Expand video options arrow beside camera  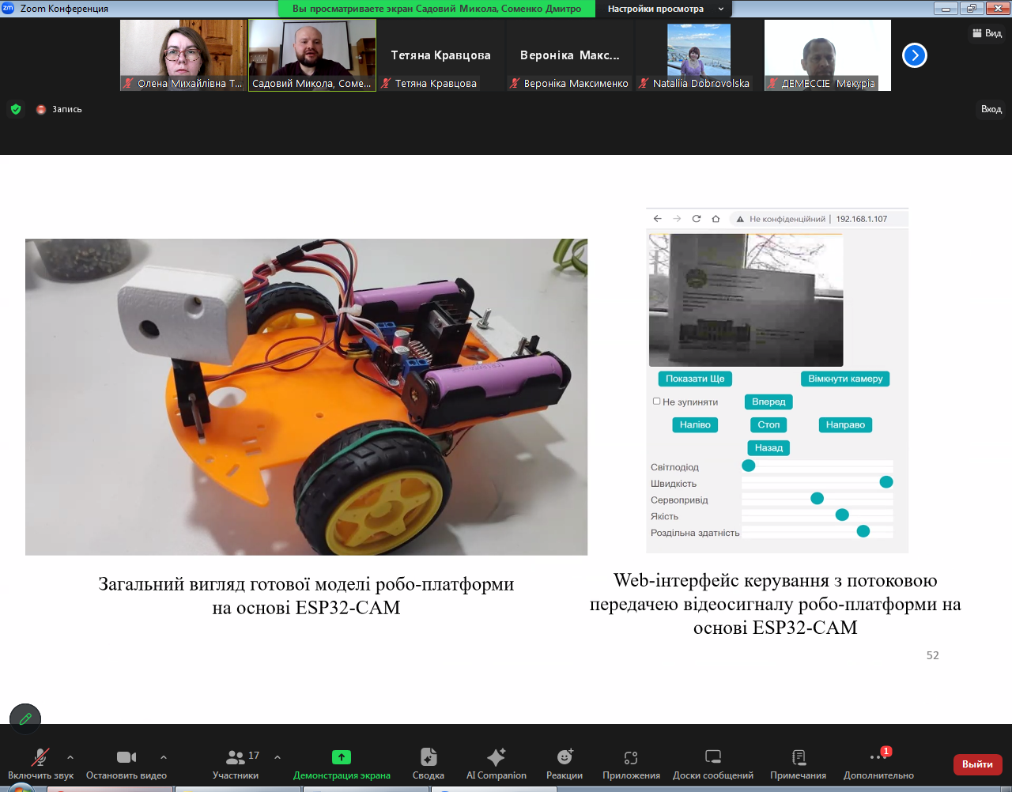click(x=164, y=757)
